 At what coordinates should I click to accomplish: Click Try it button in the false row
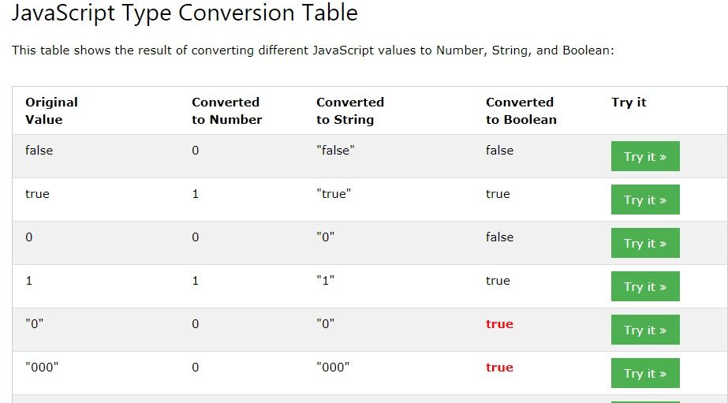point(644,156)
